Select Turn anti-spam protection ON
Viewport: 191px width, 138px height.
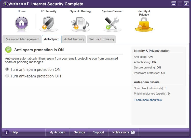pyautogui.click(x=7, y=69)
